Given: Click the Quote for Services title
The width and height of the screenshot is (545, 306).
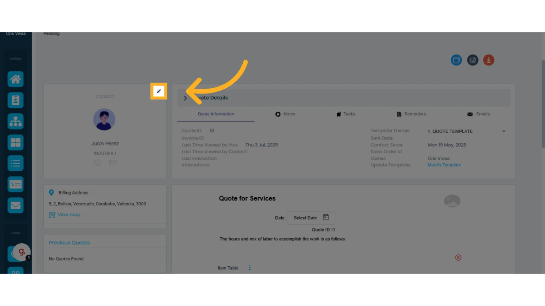Looking at the screenshot, I should (247, 199).
